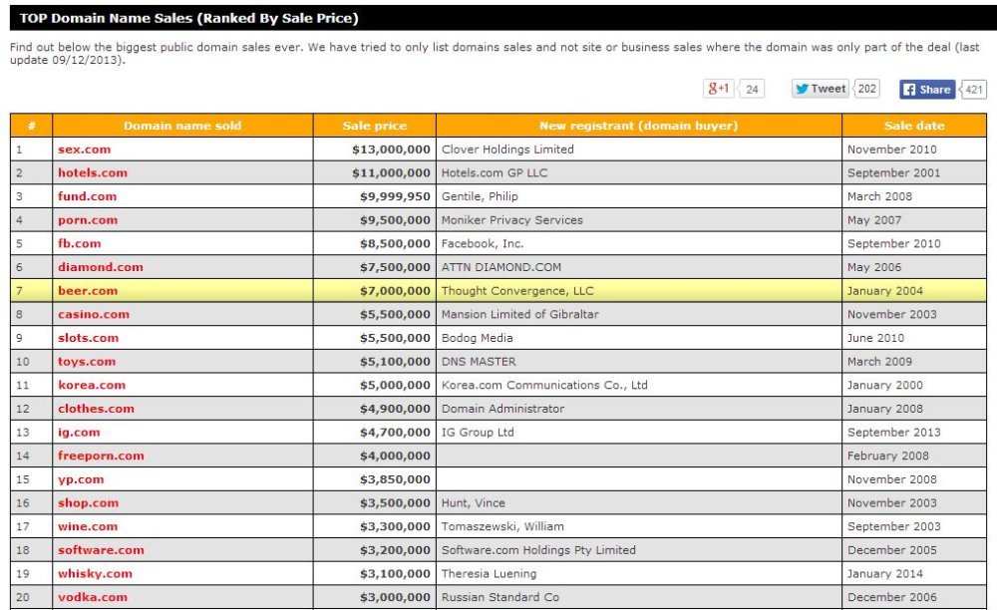This screenshot has height=610, width=997.
Task: Click the 'May 2007' sale date cell
Action: (x=914, y=220)
